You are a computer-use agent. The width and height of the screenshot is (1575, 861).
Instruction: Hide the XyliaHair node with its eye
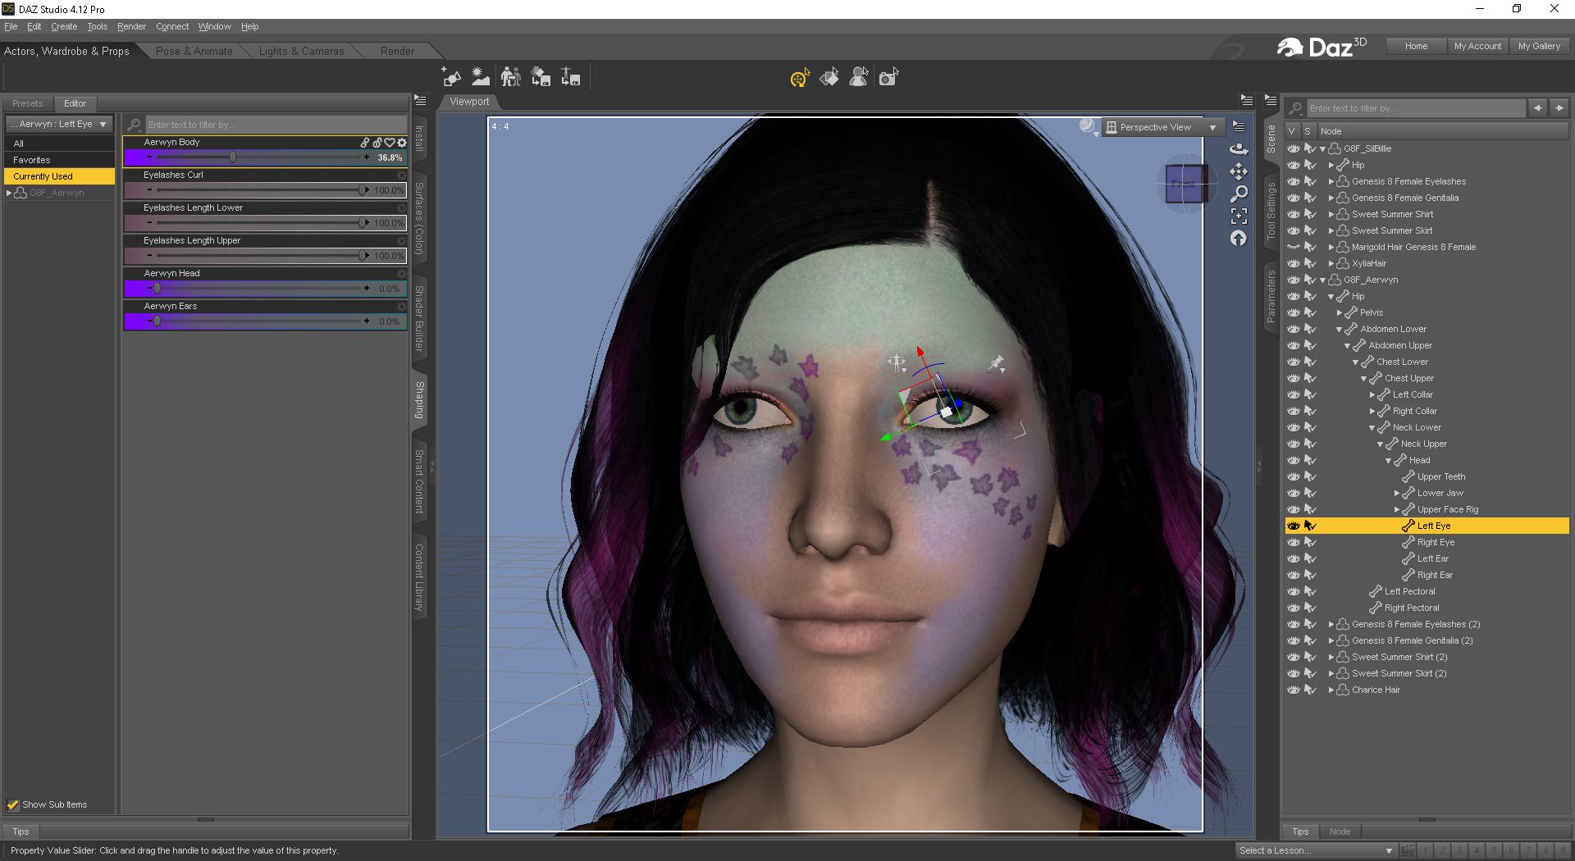[x=1294, y=263]
